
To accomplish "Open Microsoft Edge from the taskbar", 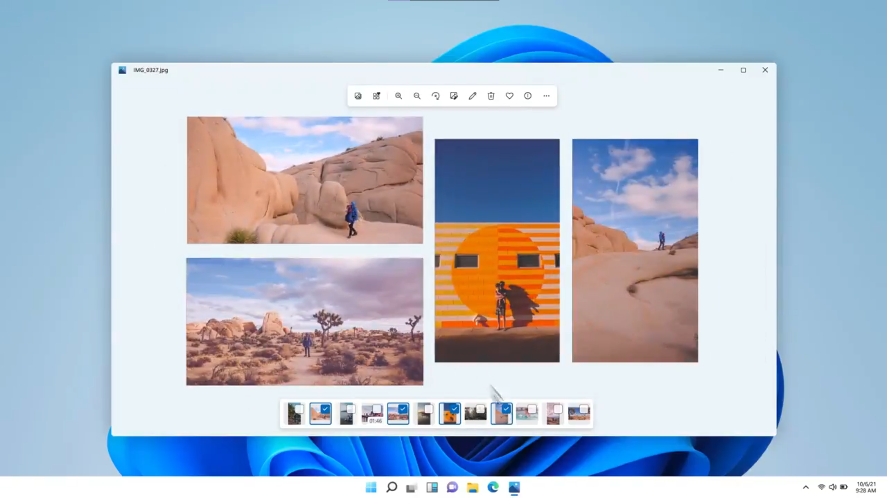I will tap(494, 487).
